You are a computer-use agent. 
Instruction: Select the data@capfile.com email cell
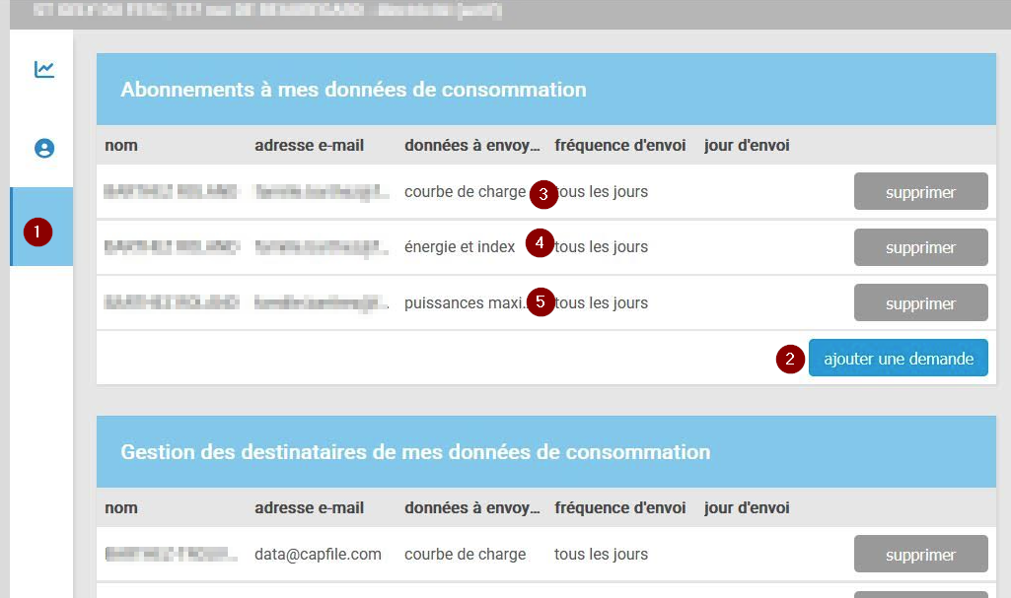pyautogui.click(x=318, y=555)
